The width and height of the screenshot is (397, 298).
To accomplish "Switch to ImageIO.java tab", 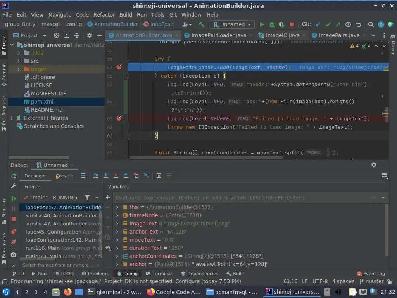I will click(x=282, y=35).
